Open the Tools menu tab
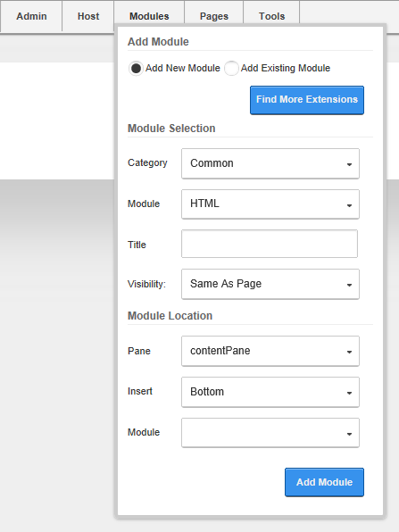The image size is (399, 532). pos(271,16)
